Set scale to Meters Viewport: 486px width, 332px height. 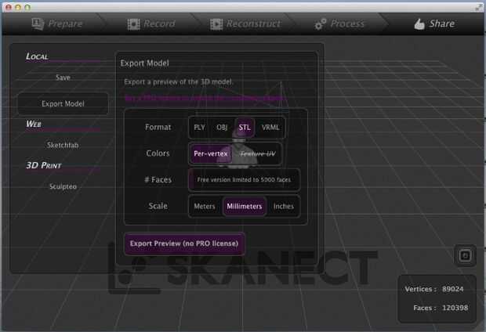pos(205,206)
